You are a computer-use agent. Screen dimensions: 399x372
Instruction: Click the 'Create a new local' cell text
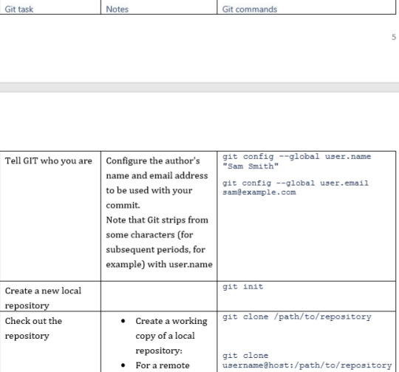tap(43, 291)
